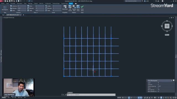Image resolution: width=177 pixels, height=99 pixels.
Task: Click the Rows count input field
Action: pyautogui.click(x=40, y=6)
